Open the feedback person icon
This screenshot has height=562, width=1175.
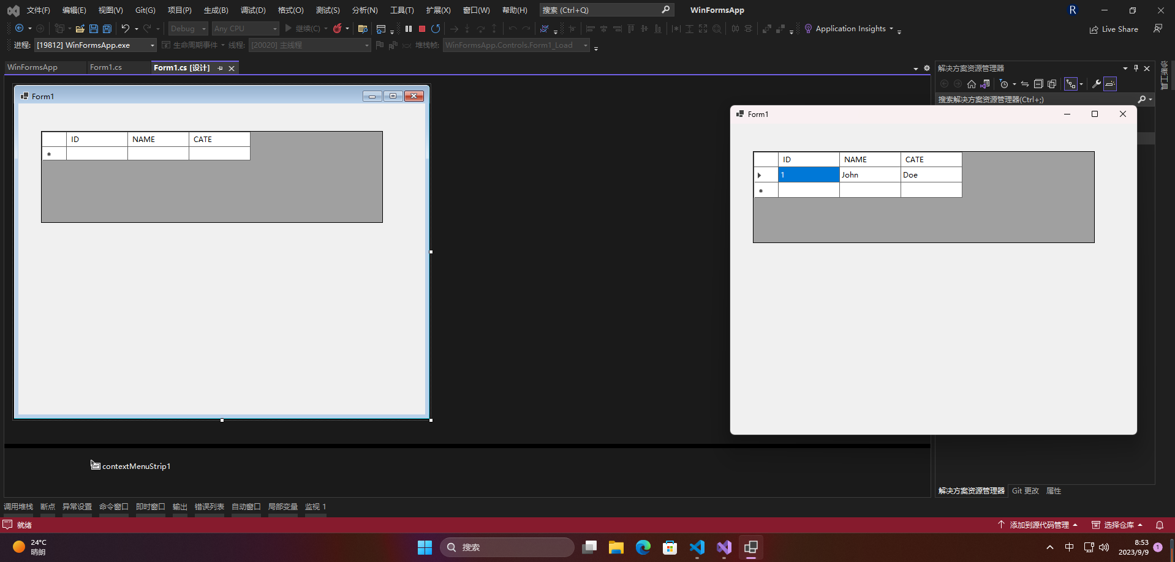tap(1158, 29)
